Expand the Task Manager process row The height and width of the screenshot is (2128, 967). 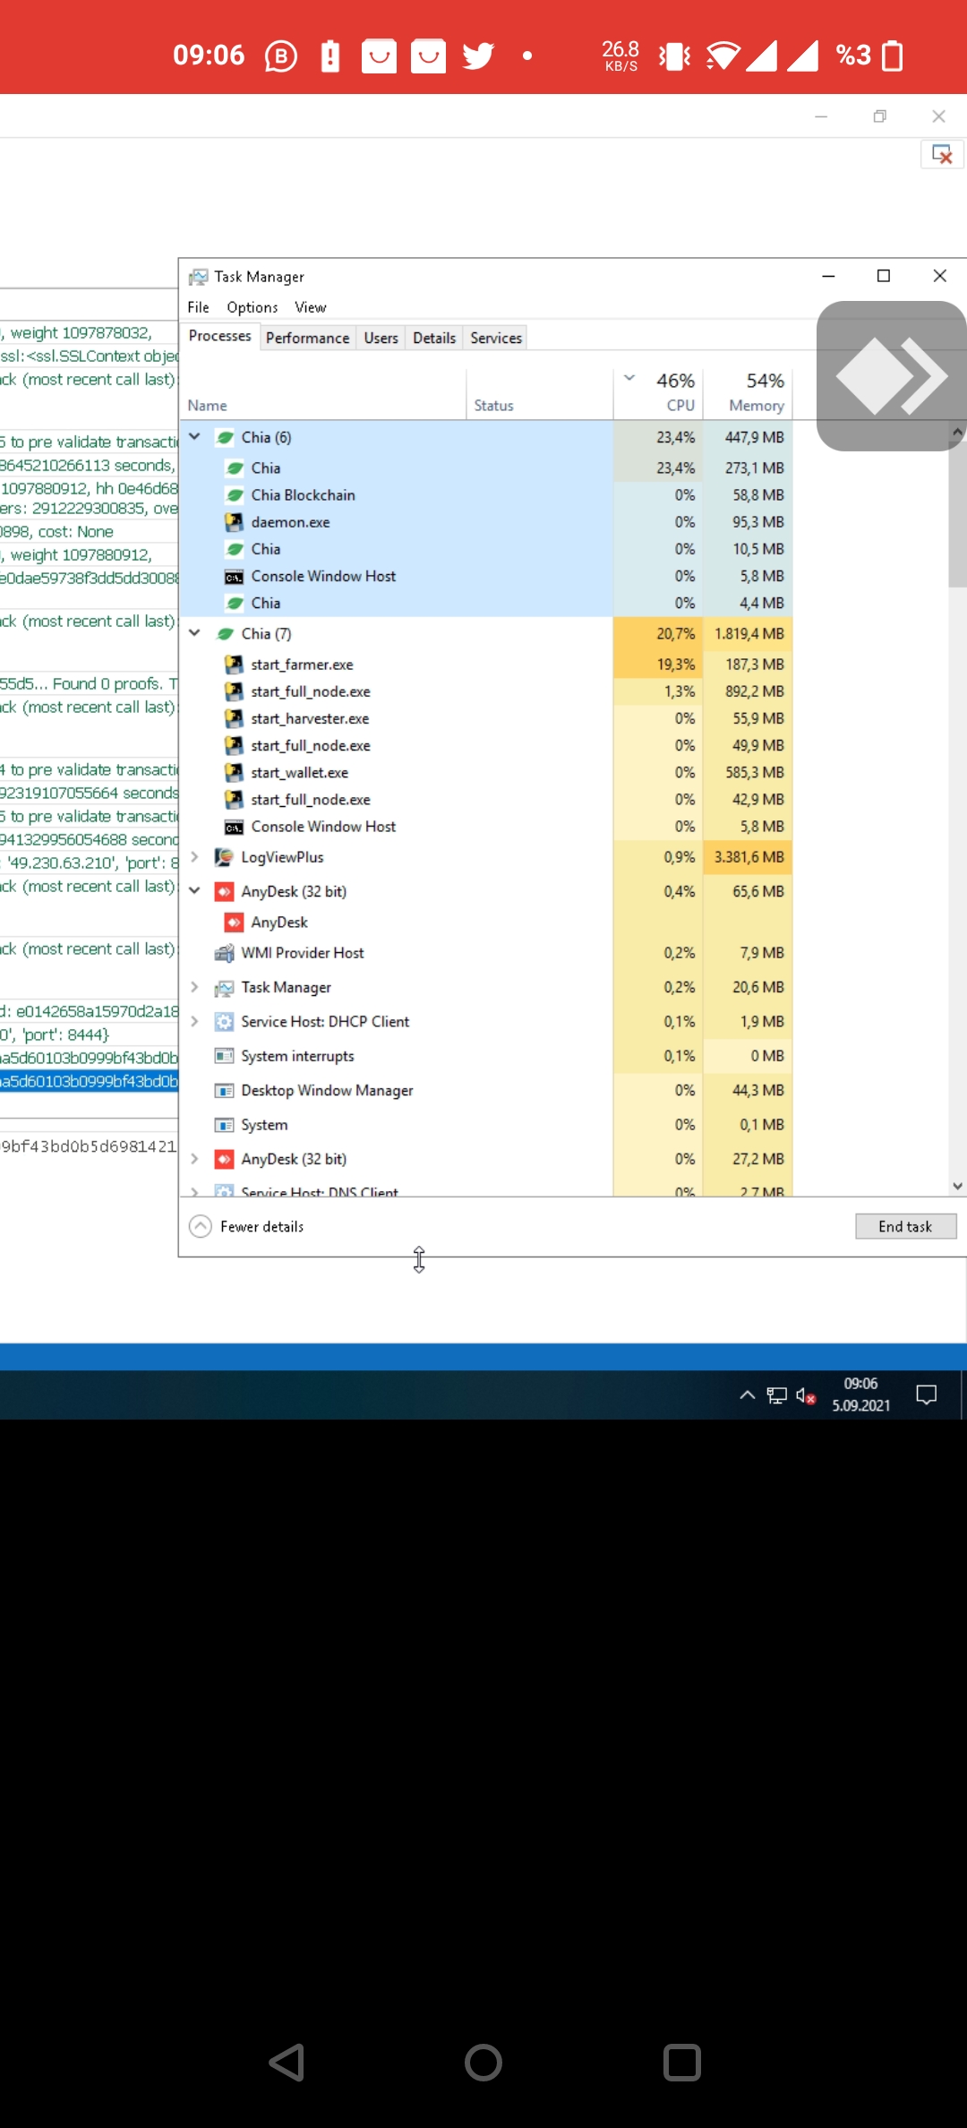(194, 987)
